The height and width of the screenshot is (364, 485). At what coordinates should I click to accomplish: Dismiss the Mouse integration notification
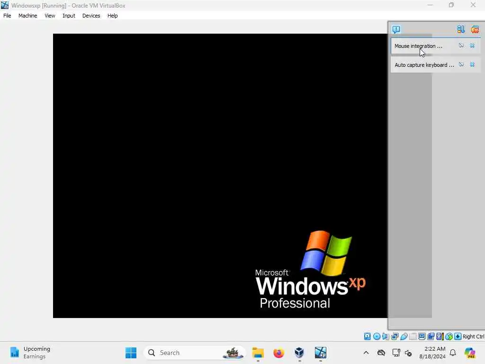pyautogui.click(x=472, y=45)
